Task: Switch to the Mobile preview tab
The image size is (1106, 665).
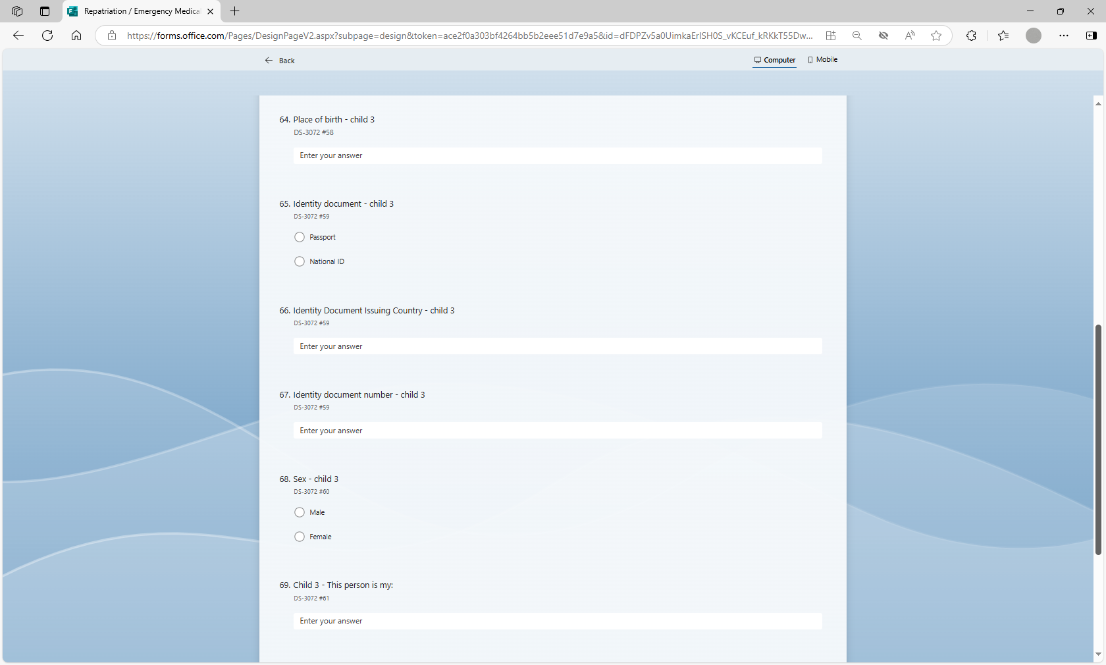Action: click(x=823, y=60)
